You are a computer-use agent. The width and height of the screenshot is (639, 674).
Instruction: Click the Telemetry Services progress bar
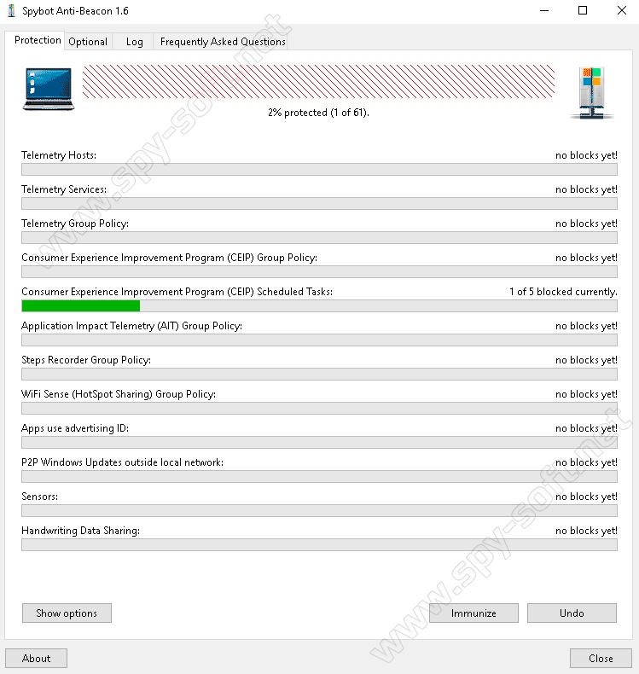319,203
